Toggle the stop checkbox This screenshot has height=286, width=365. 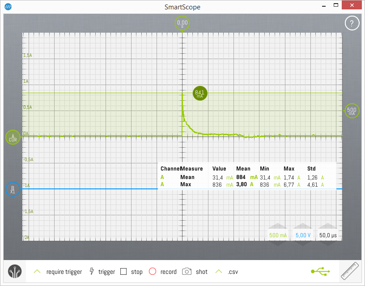click(124, 272)
